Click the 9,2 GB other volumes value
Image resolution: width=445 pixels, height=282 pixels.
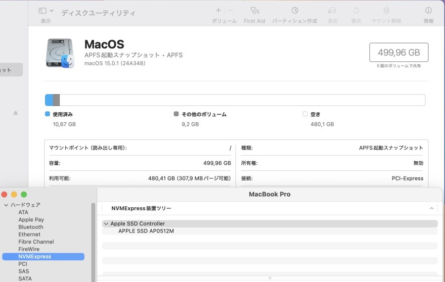coord(190,124)
